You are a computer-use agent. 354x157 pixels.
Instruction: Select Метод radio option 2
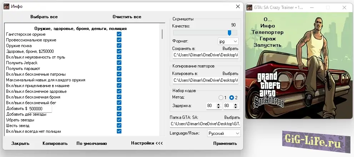point(231,98)
